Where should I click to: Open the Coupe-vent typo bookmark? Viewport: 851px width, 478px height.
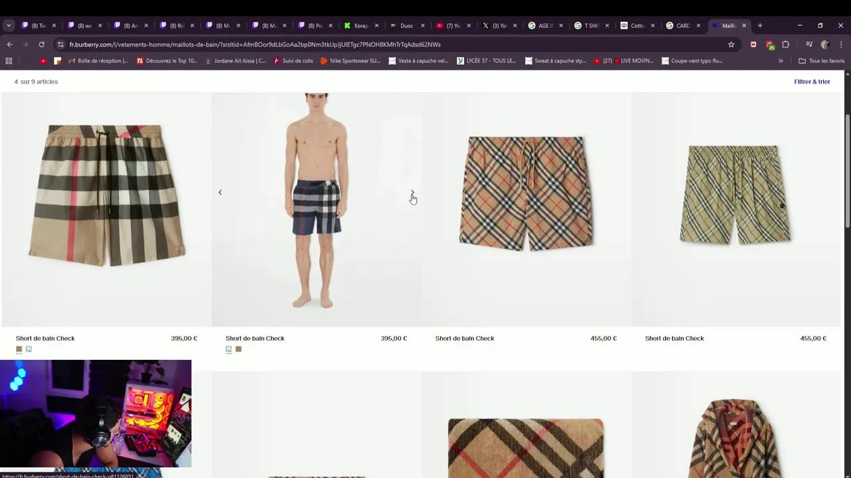[691, 61]
